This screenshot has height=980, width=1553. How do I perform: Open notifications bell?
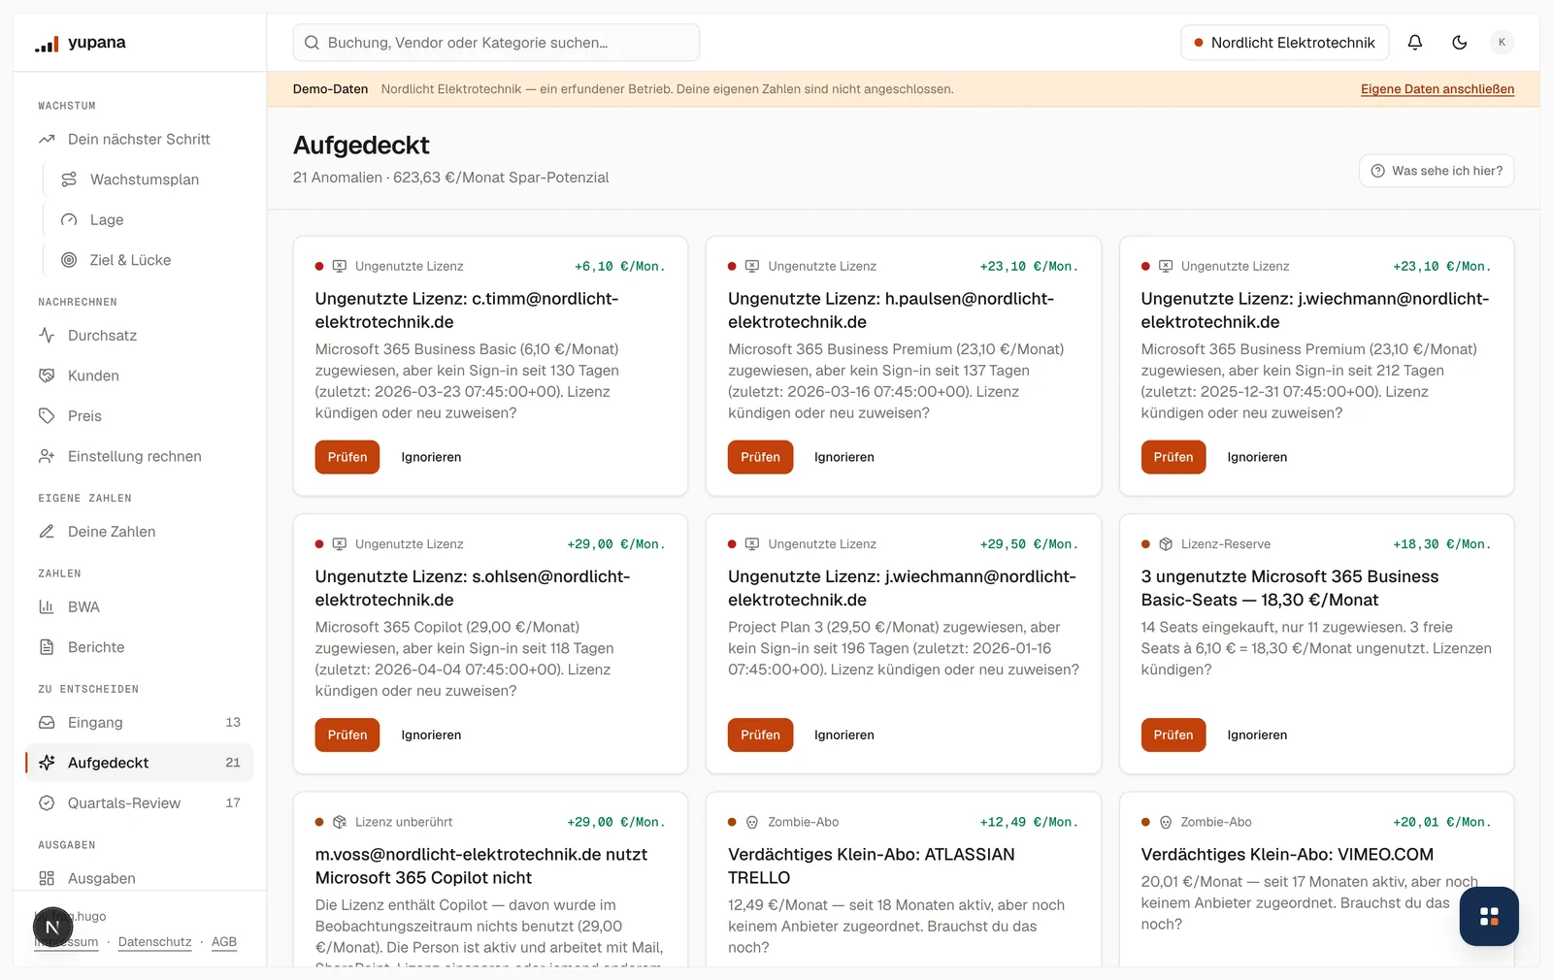tap(1415, 43)
